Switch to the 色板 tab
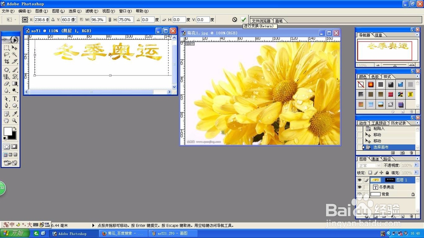Viewport: 424px width, 238px height. tap(375, 77)
